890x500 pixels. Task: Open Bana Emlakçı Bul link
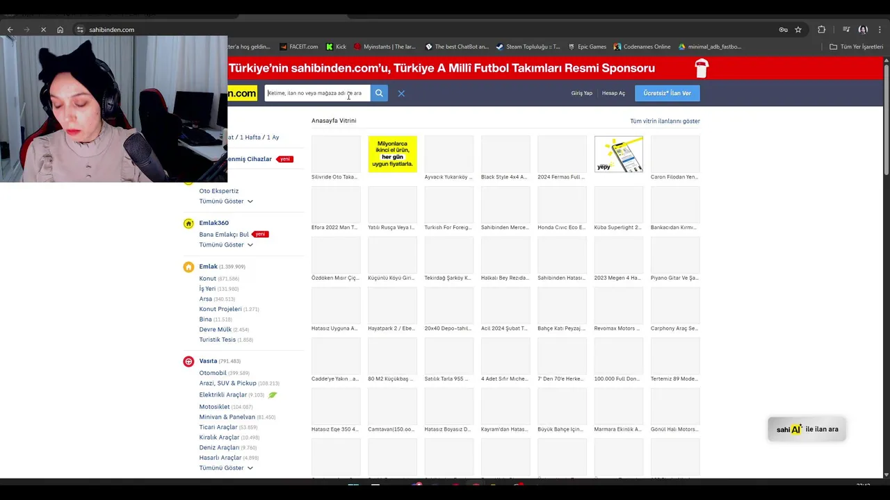[224, 235]
